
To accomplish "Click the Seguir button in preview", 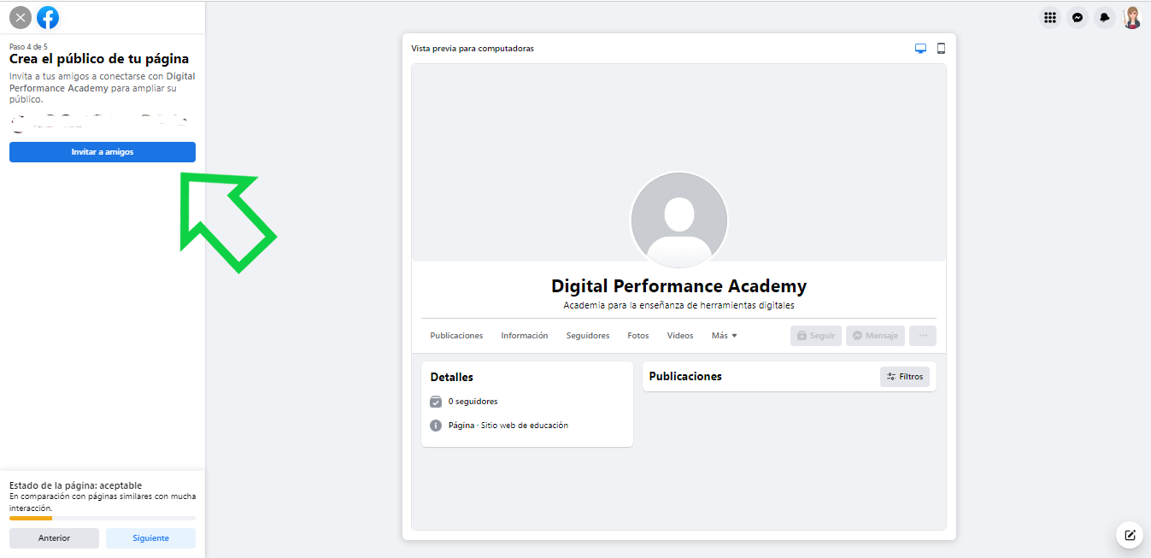I will pyautogui.click(x=816, y=336).
